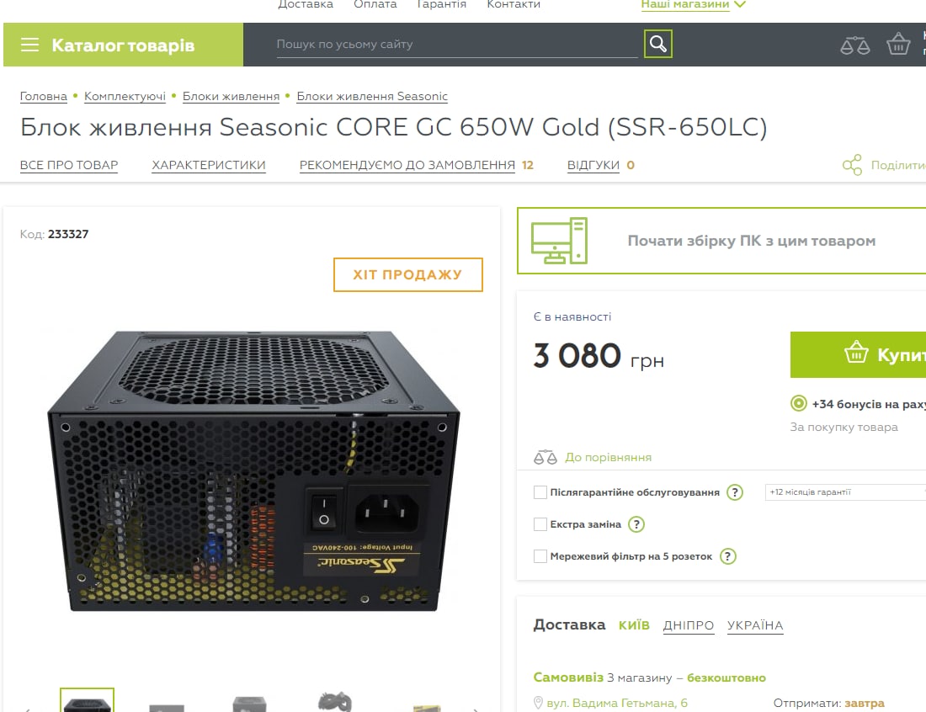Select the ДНІПРО delivery tab
The height and width of the screenshot is (712, 926).
click(688, 625)
